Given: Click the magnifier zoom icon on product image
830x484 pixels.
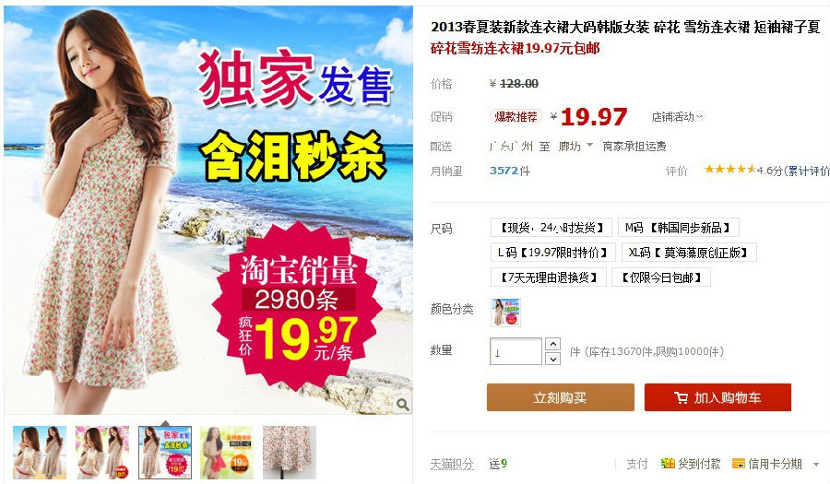Looking at the screenshot, I should click(x=403, y=405).
